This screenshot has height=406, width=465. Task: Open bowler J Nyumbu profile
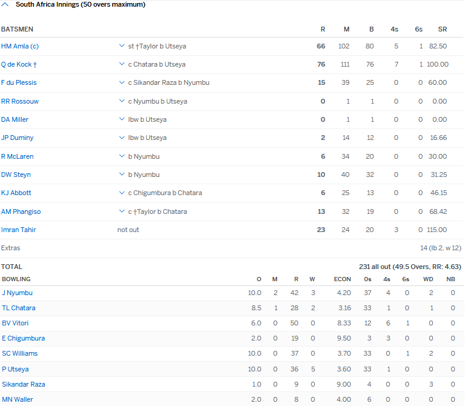point(17,293)
